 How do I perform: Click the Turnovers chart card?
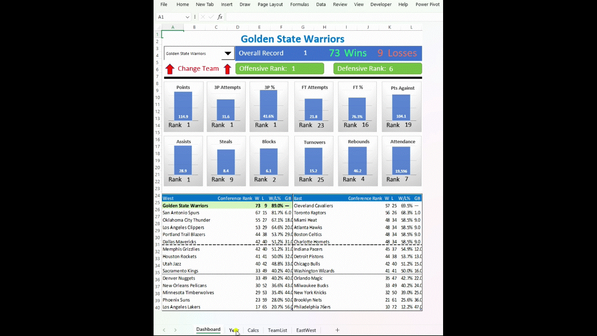[313, 161]
